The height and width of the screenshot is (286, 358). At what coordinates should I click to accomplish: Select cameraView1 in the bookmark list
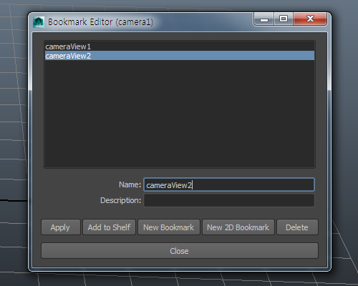180,46
